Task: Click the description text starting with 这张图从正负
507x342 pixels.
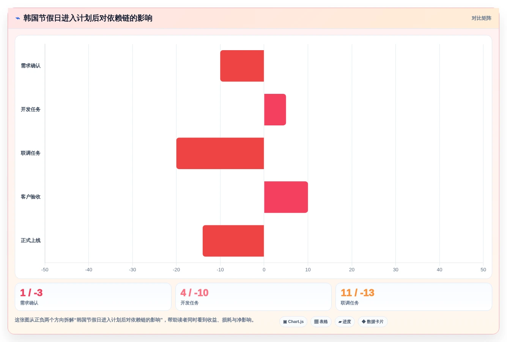Action: [135, 320]
